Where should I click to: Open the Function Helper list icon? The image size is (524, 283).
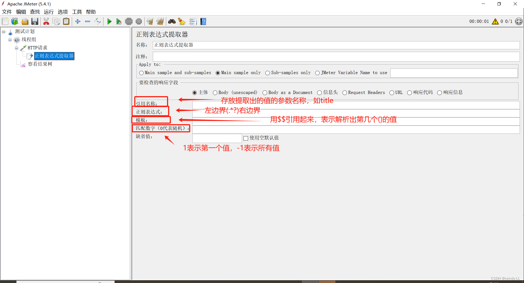click(x=193, y=22)
